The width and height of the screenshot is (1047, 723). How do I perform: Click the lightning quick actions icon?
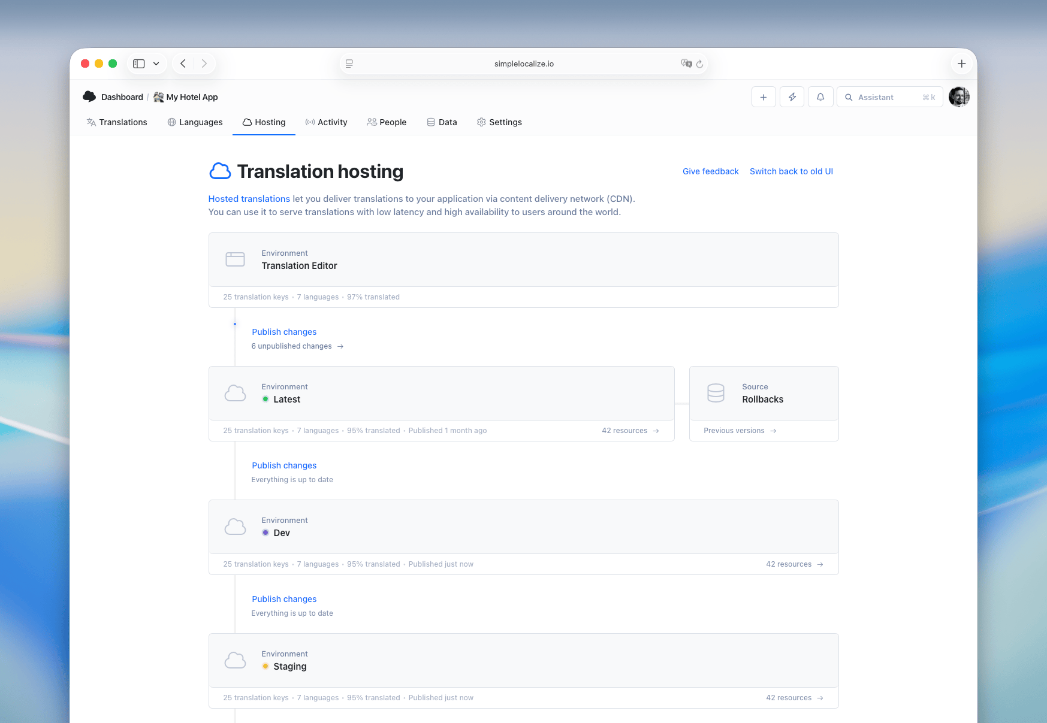[792, 96]
